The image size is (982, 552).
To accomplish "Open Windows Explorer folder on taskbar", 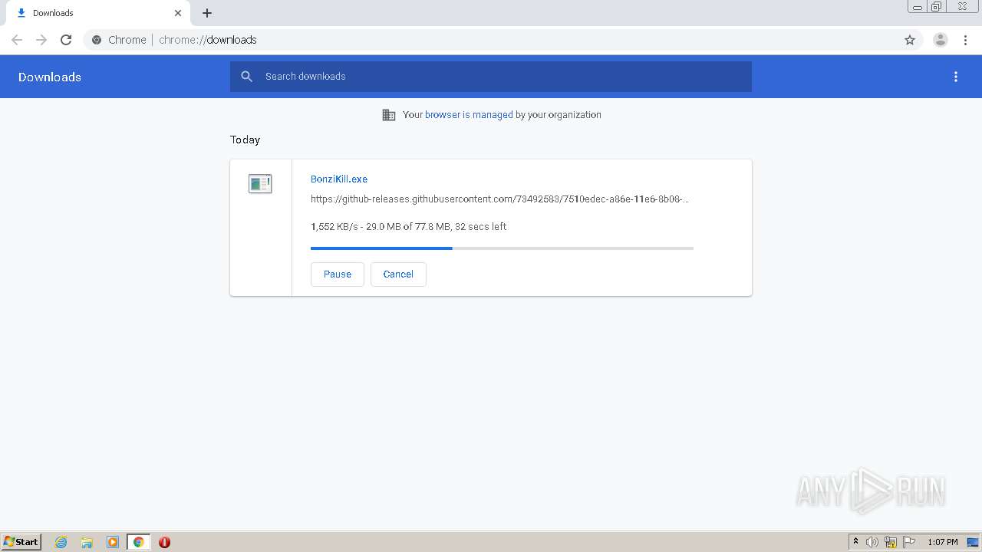I will coord(87,542).
